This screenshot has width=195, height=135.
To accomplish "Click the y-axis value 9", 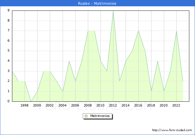I will pyautogui.click(x=8, y=10).
